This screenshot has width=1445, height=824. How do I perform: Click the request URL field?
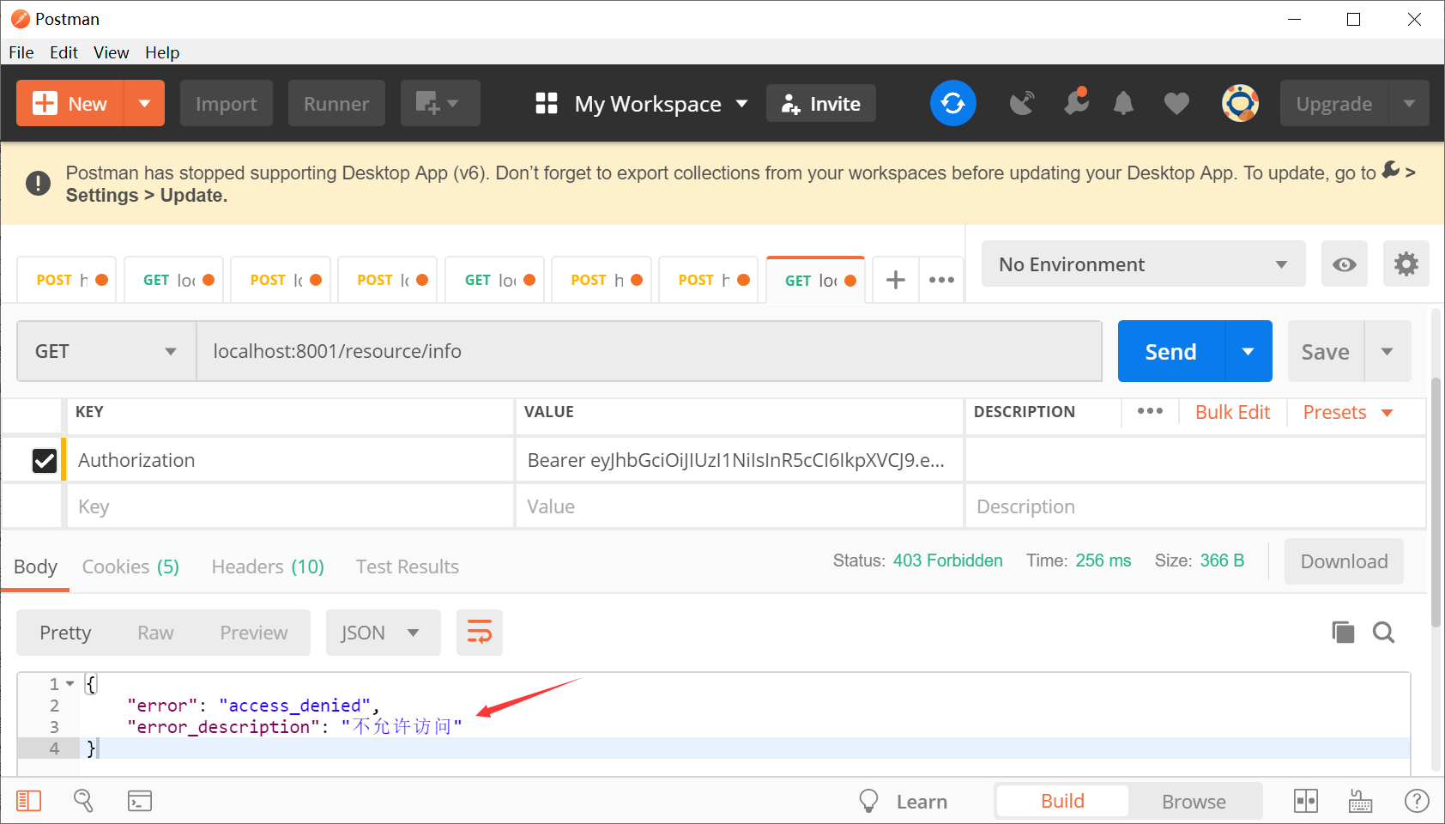pos(649,351)
